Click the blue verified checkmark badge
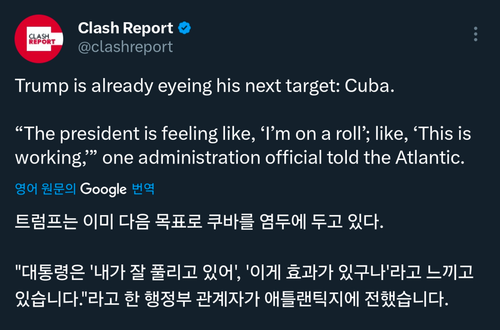Screen dimensions: 500x330 pyautogui.click(x=184, y=28)
